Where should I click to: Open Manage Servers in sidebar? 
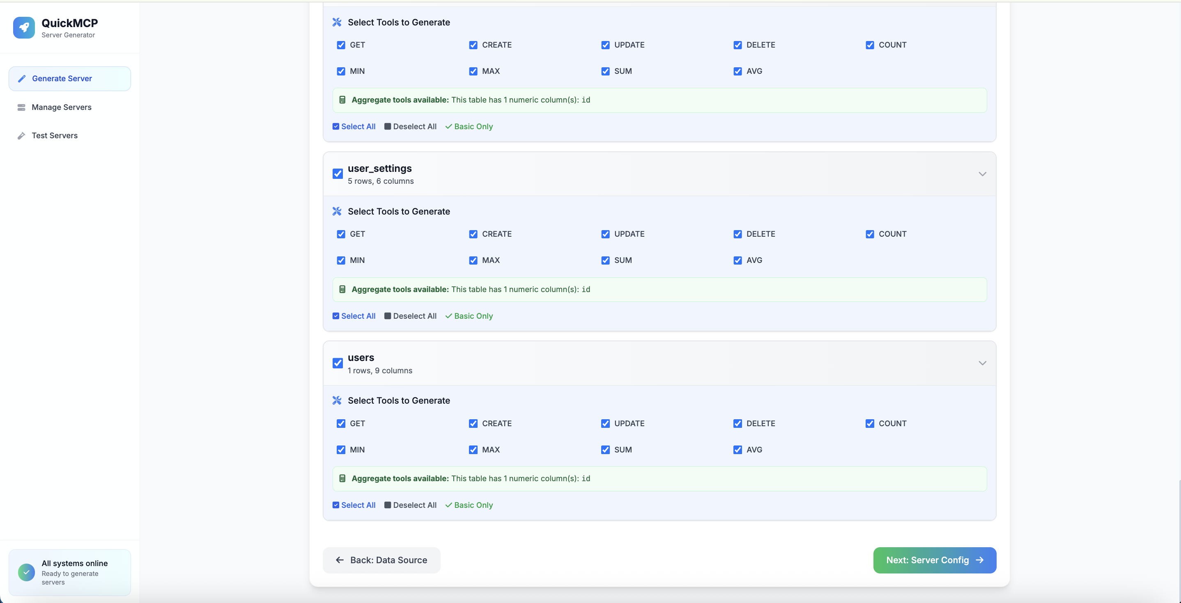click(62, 107)
